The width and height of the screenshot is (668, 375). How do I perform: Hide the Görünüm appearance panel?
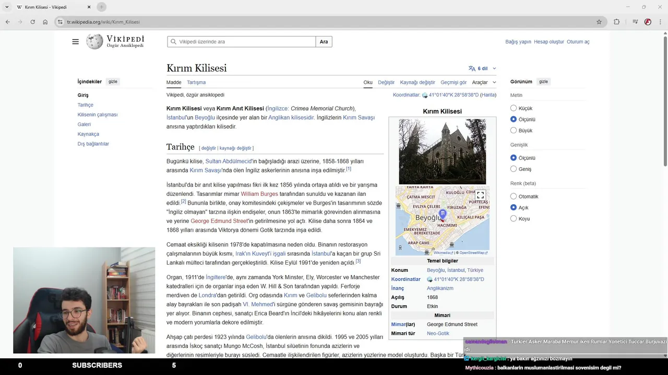(x=543, y=82)
